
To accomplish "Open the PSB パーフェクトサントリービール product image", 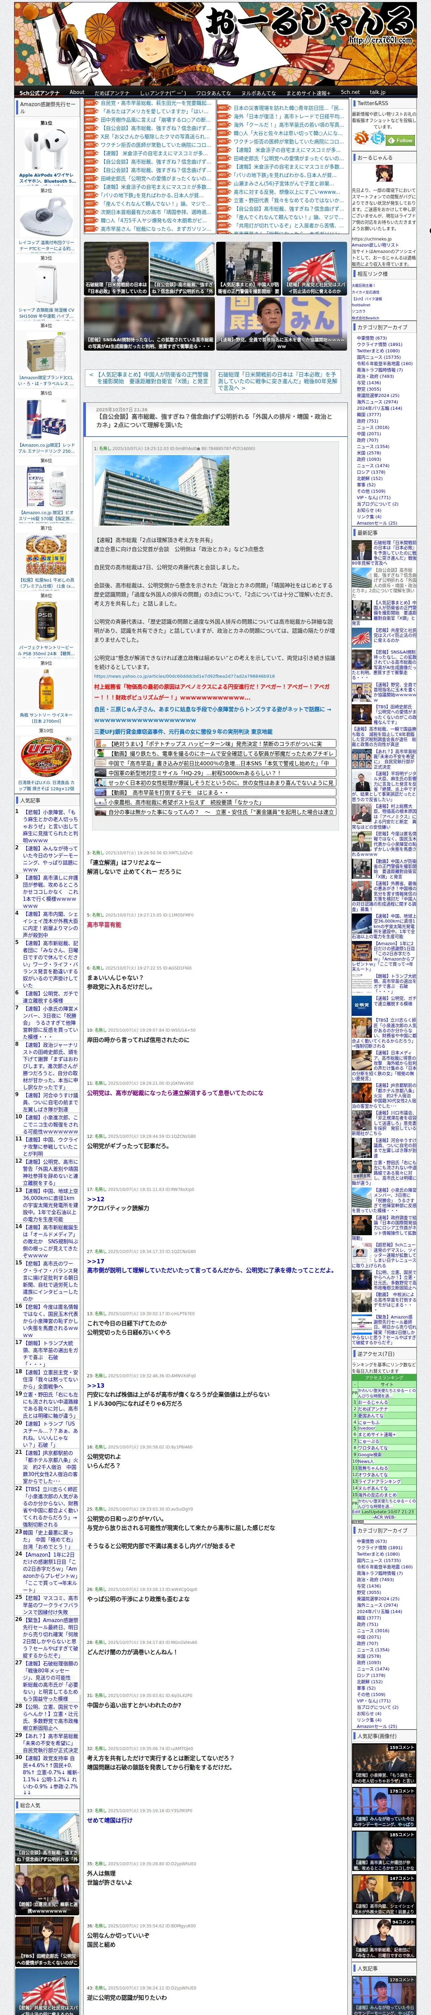I will click(x=46, y=622).
